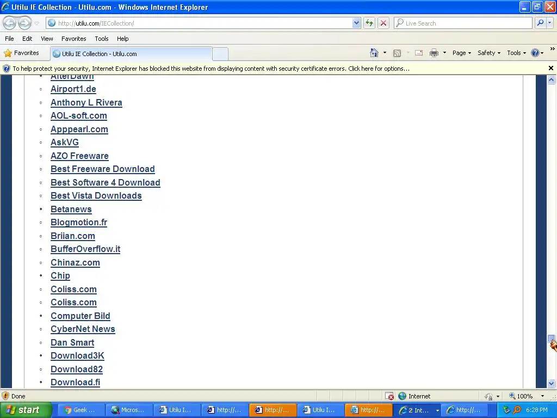Screen dimensions: 557x418
Task: Click the Read Mail envelope icon
Action: (419, 53)
